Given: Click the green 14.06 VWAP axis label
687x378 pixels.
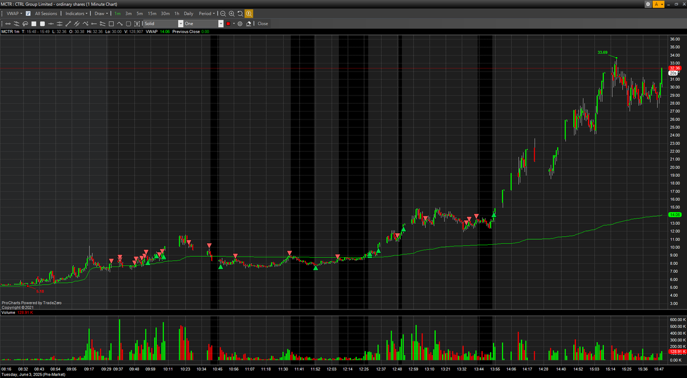Looking at the screenshot, I should click(674, 214).
